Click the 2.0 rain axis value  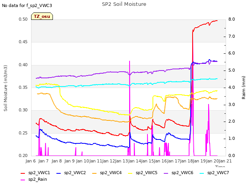(x=231, y=122)
